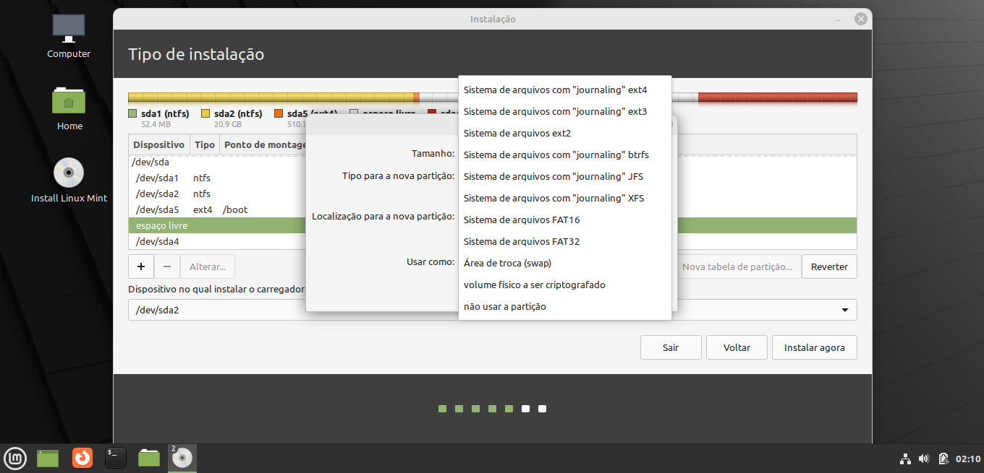Remove partition with minus button
Image resolution: width=984 pixels, height=473 pixels.
pyautogui.click(x=166, y=266)
